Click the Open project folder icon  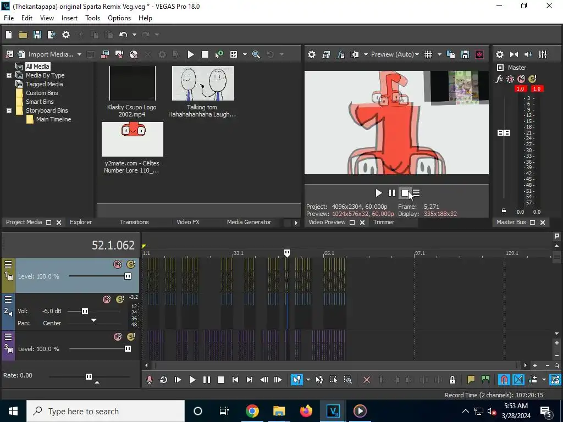23,35
